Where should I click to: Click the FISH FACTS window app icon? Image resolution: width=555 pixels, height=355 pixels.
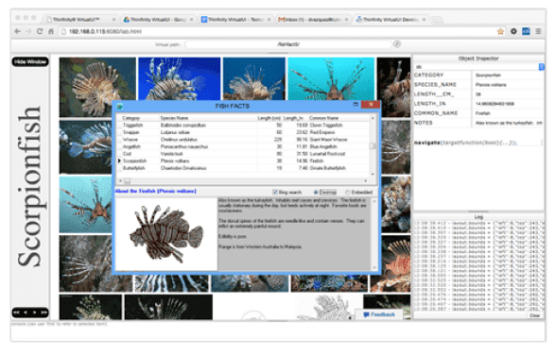click(x=120, y=106)
